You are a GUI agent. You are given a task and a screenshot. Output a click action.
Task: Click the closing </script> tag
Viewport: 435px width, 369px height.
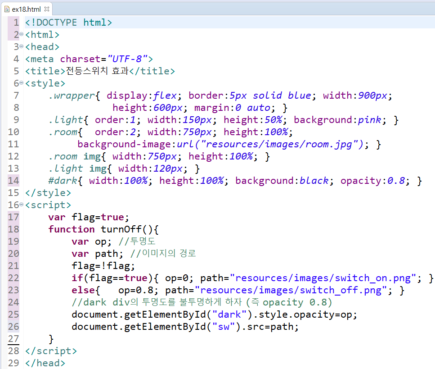pos(51,351)
